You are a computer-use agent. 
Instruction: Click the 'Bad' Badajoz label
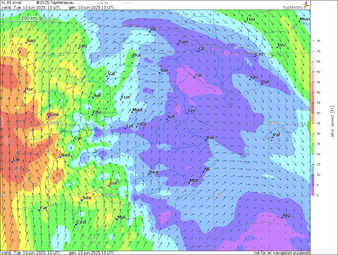pos(66,155)
